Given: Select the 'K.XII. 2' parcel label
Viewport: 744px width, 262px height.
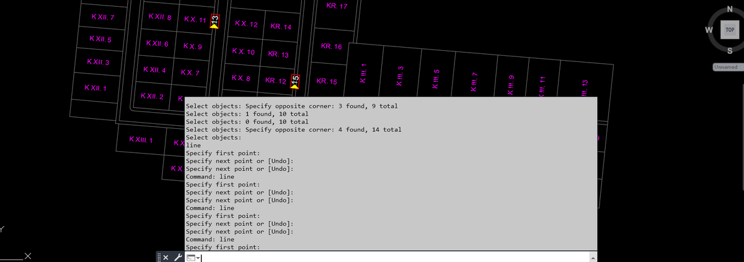Looking at the screenshot, I should coord(153,97).
